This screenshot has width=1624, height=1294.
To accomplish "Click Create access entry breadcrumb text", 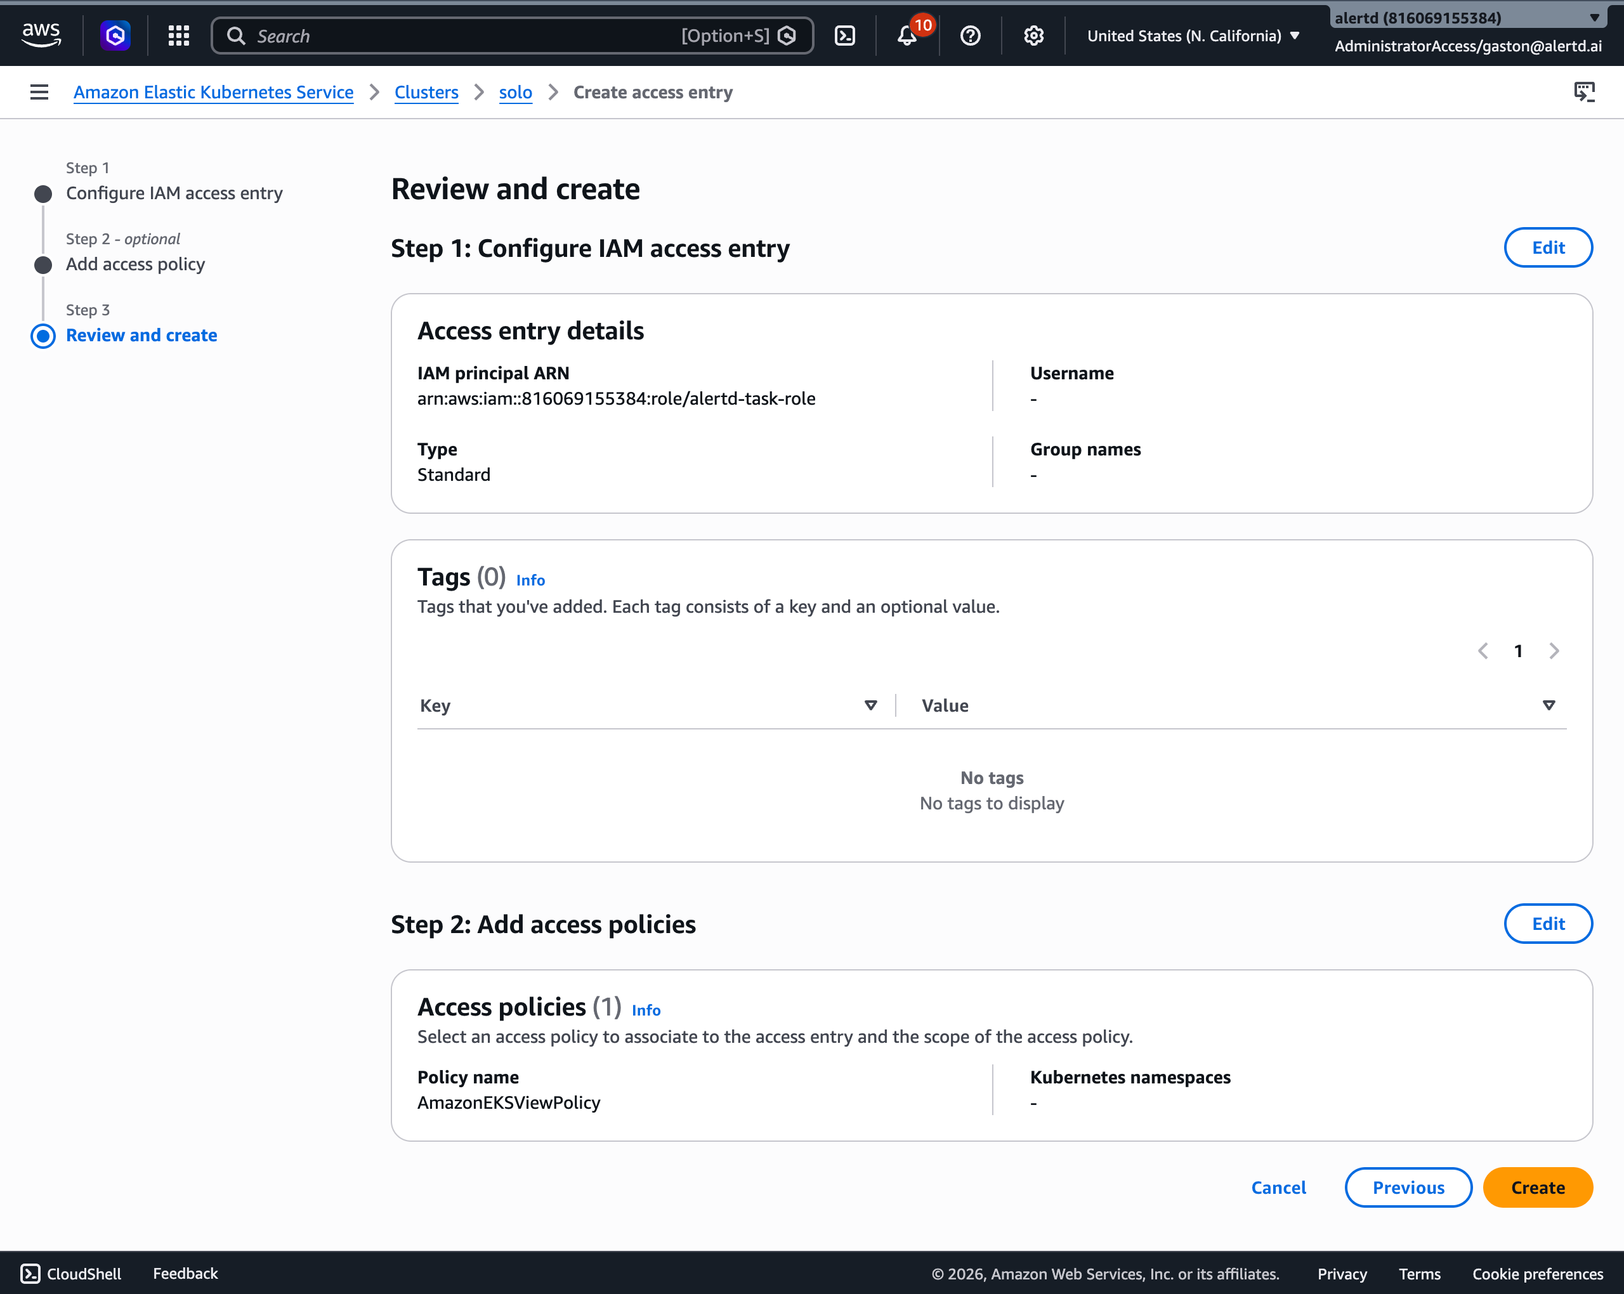I will 652,92.
